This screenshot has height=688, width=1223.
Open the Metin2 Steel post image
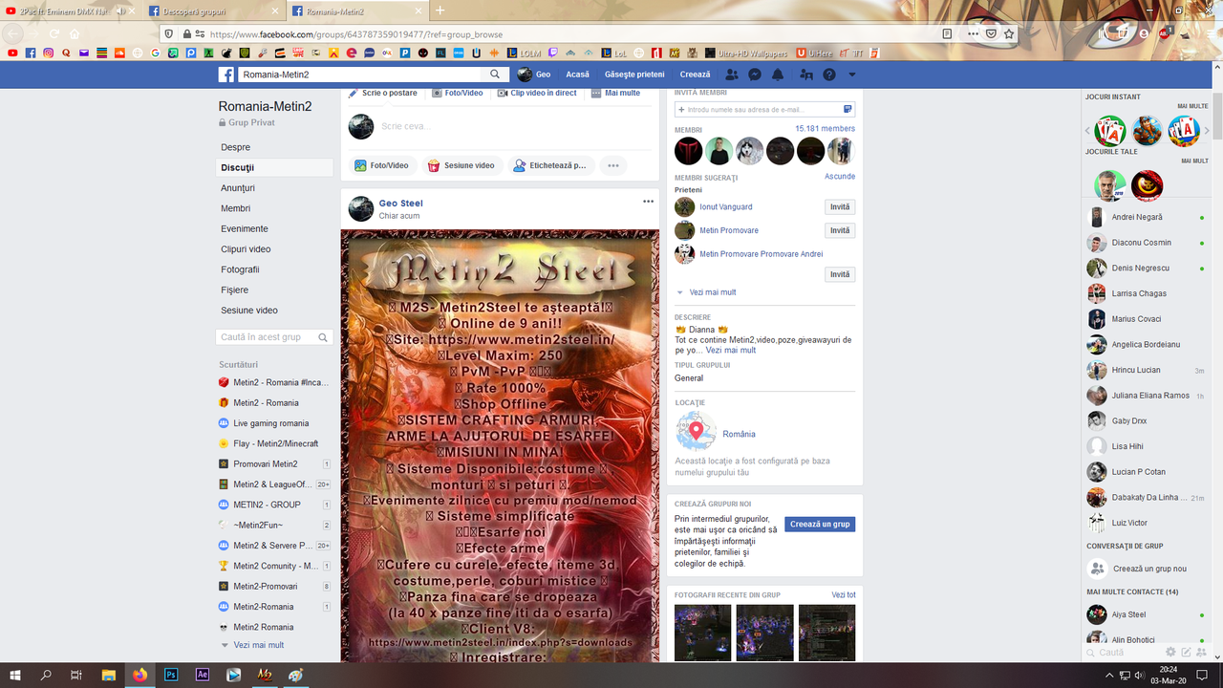coord(500,445)
